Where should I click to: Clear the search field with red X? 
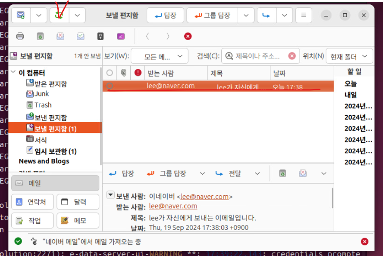click(x=292, y=56)
